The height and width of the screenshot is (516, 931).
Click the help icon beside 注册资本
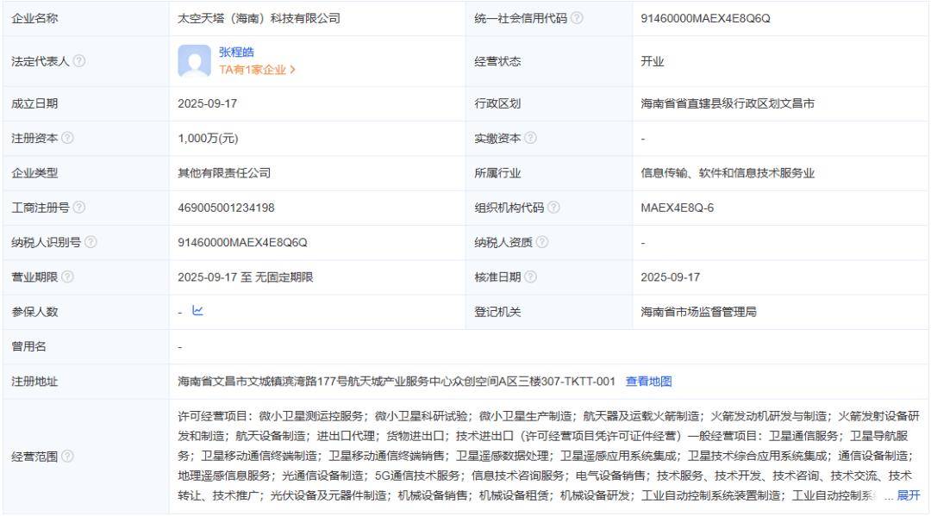(x=68, y=138)
